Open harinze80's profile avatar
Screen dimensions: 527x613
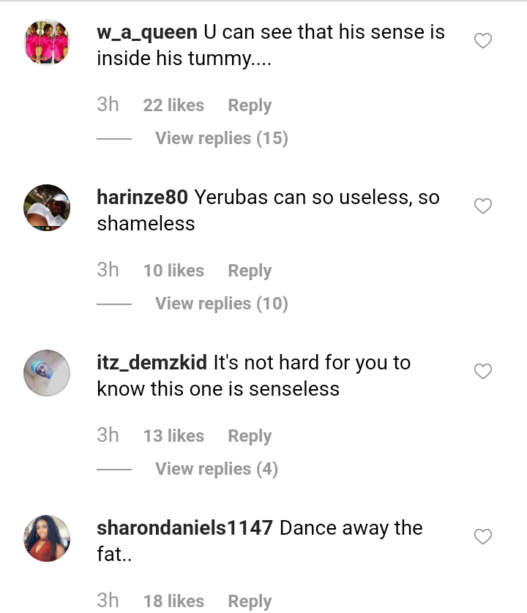47,208
